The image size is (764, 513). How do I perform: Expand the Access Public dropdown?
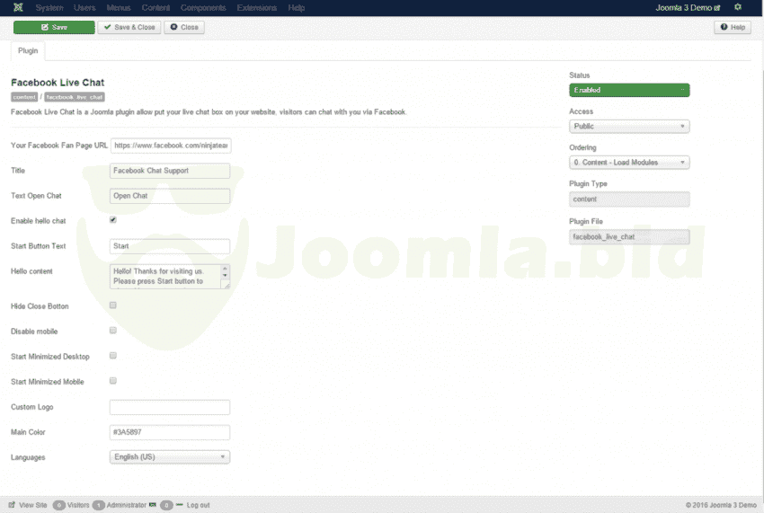click(629, 127)
